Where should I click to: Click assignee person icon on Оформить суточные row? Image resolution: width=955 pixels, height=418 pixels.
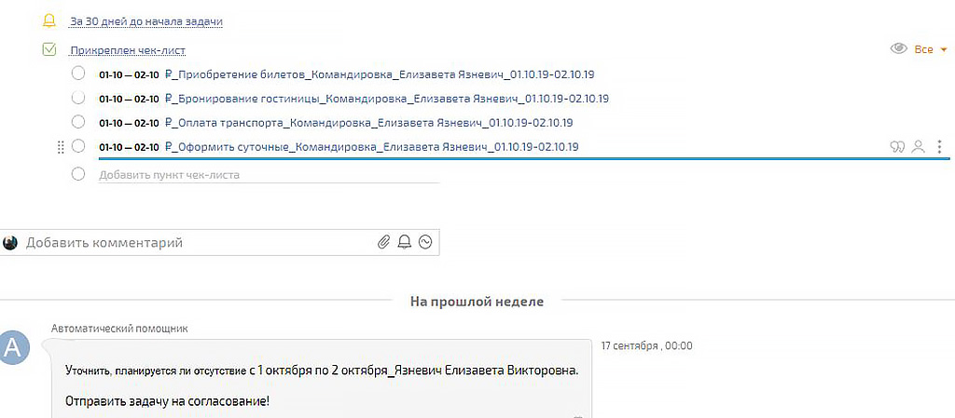[x=919, y=147]
